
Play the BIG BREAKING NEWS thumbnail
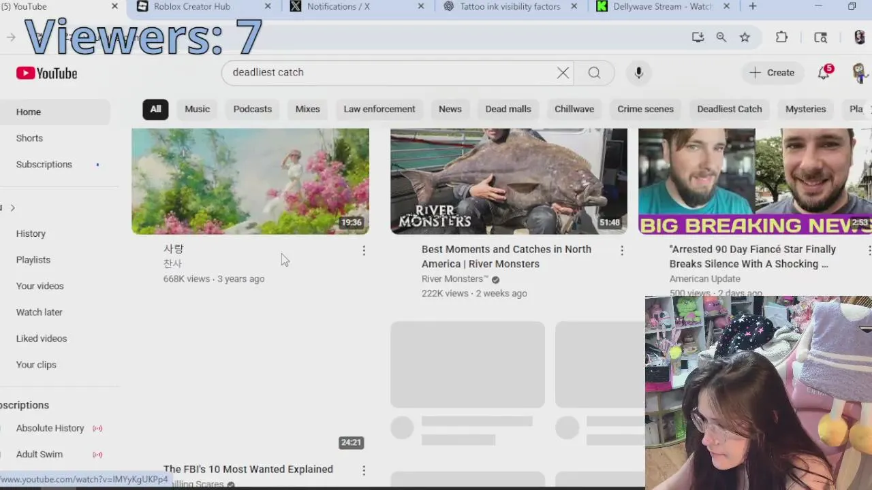(x=755, y=181)
